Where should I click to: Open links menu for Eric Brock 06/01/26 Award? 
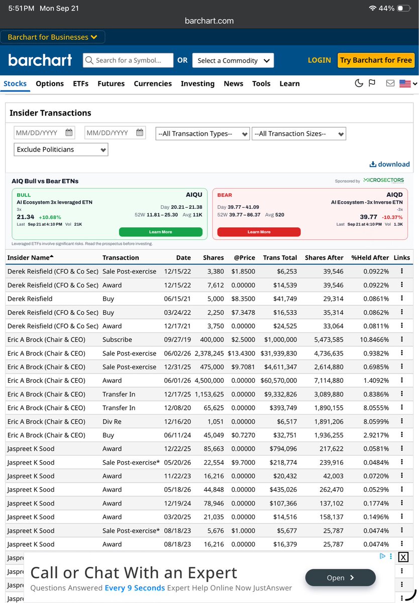402,380
